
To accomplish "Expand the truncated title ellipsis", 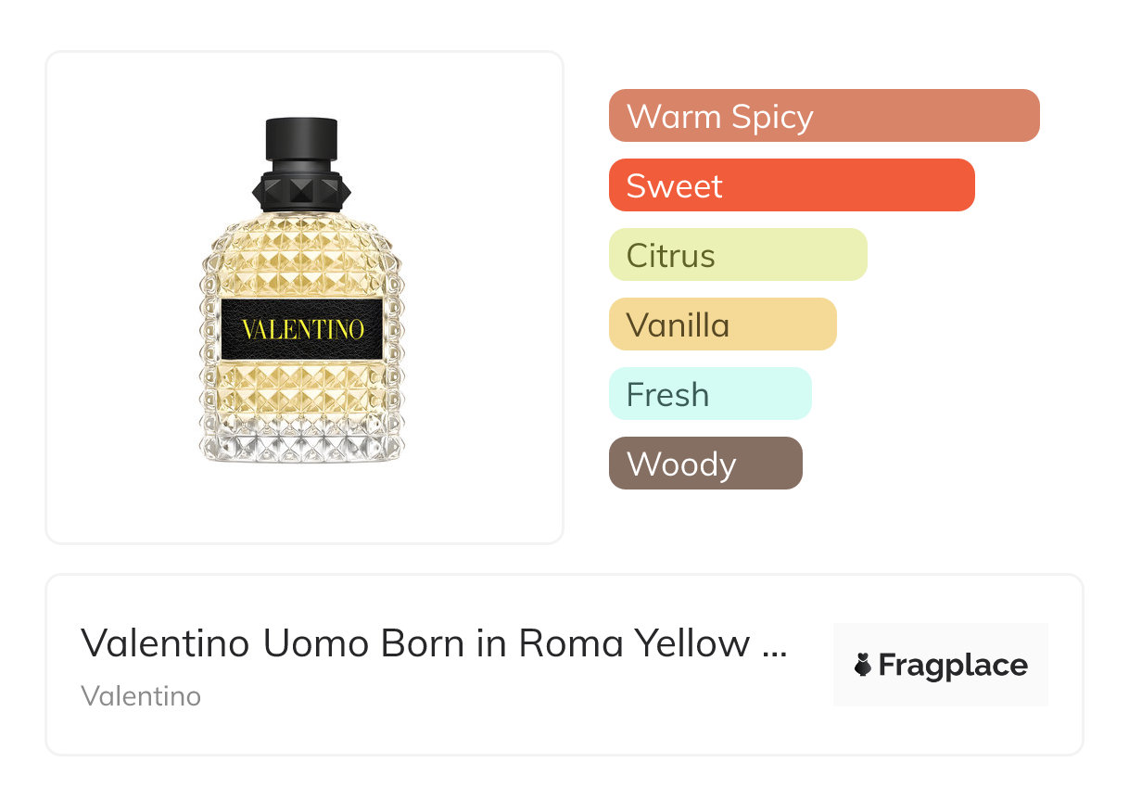I will pyautogui.click(x=773, y=644).
